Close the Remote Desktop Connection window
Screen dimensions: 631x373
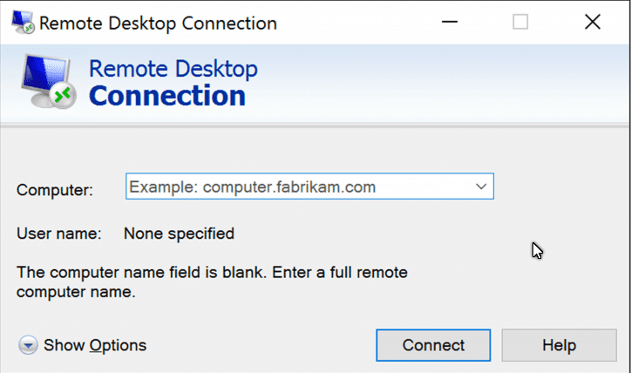[x=593, y=23]
